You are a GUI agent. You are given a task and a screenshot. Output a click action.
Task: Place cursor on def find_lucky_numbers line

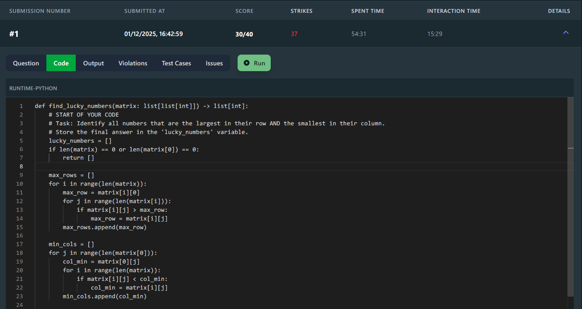(142, 106)
